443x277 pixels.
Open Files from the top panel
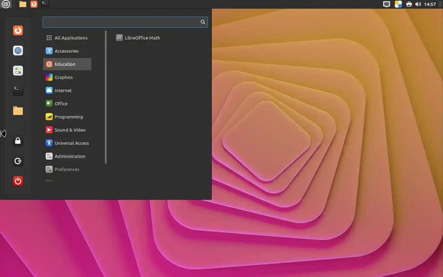(23, 4)
